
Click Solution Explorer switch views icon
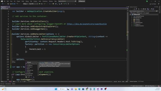pos(136,9)
